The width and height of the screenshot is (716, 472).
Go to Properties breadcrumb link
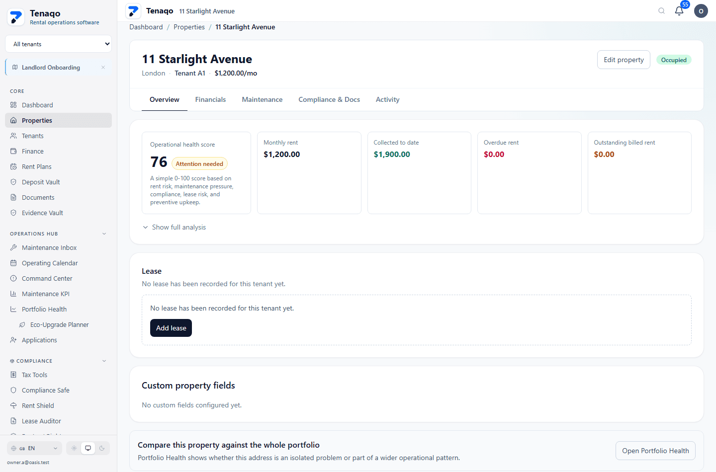[189, 27]
